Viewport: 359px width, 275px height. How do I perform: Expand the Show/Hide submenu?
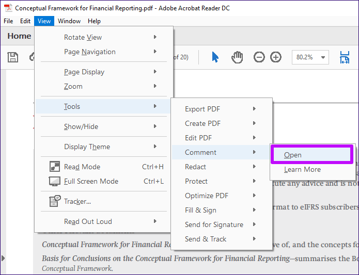click(103, 126)
